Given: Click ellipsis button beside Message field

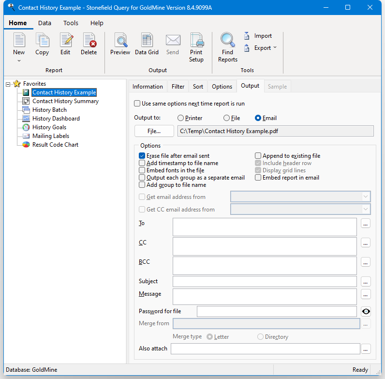Looking at the screenshot, I should (366, 294).
